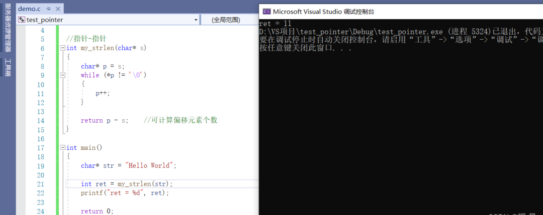Click the closing brace on line 15

pyautogui.click(x=67, y=129)
